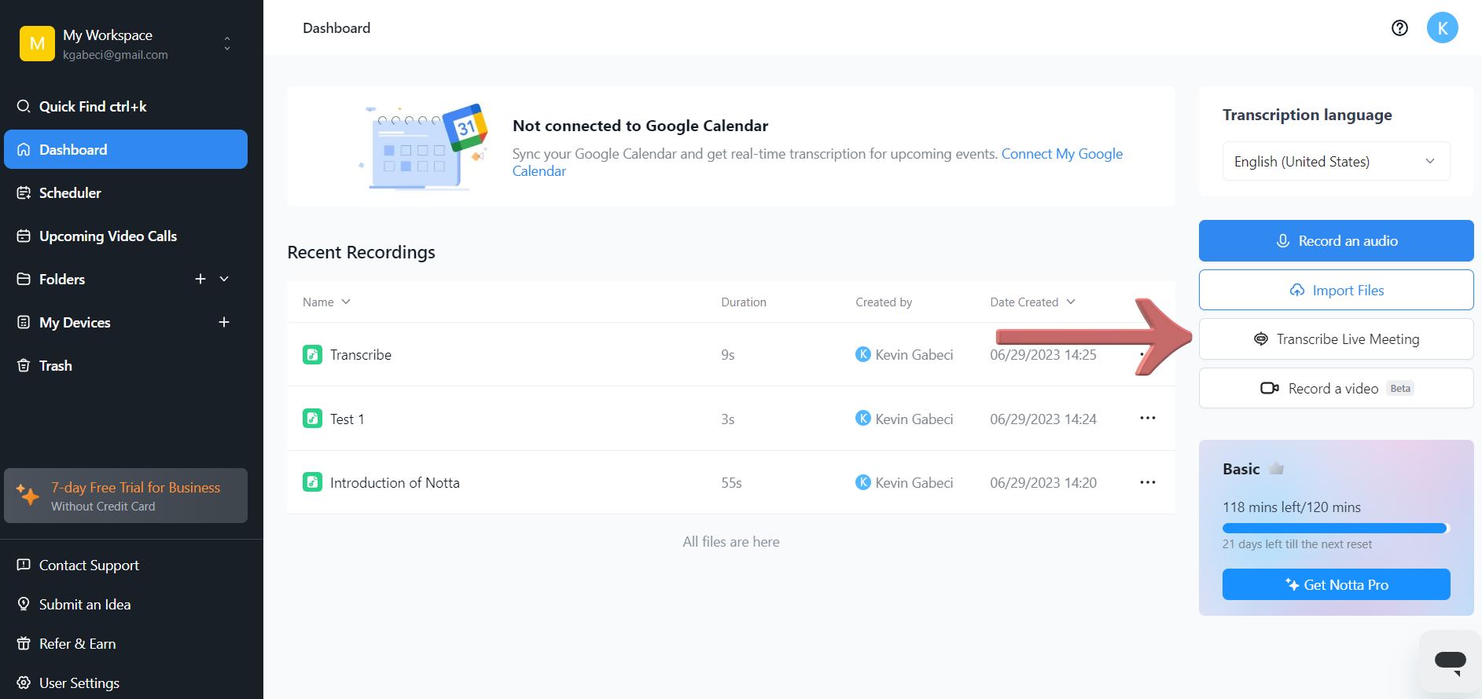Open more options for Test 1

pyautogui.click(x=1148, y=418)
